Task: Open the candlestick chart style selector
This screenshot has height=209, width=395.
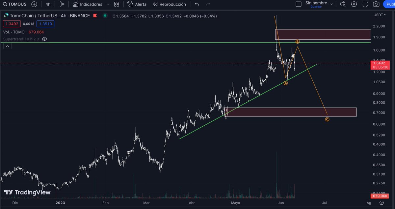Action: pyautogui.click(x=62, y=4)
